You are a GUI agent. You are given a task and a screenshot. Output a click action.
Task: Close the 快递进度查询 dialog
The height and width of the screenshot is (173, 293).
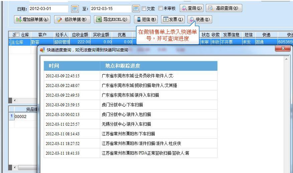[283, 49]
